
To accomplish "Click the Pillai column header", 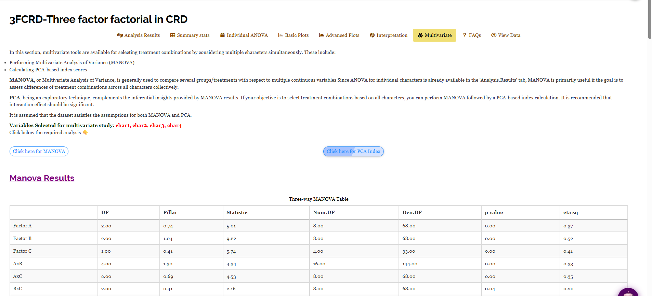I will pos(191,212).
